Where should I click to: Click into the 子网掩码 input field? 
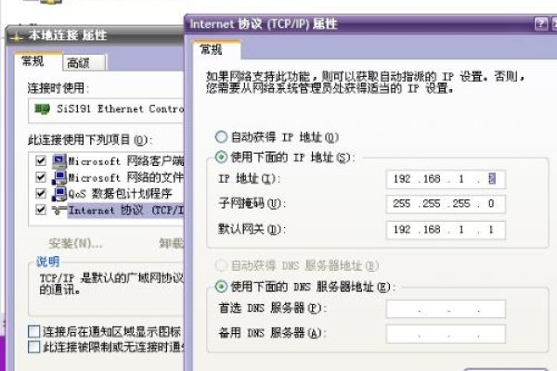[446, 204]
